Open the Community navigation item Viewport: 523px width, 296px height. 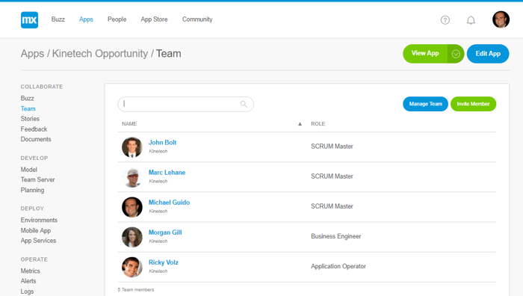(x=197, y=19)
